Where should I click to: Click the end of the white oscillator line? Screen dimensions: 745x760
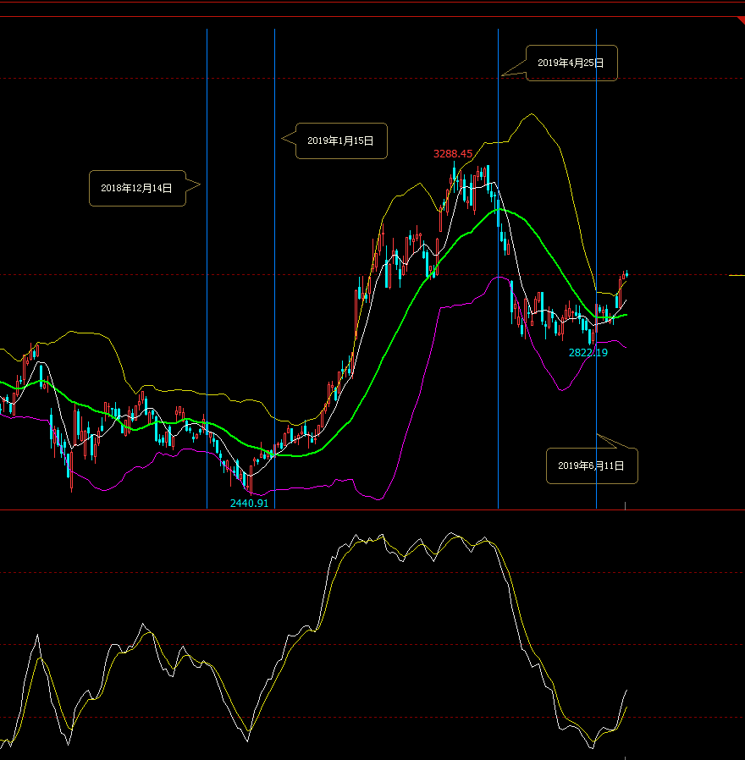click(626, 691)
